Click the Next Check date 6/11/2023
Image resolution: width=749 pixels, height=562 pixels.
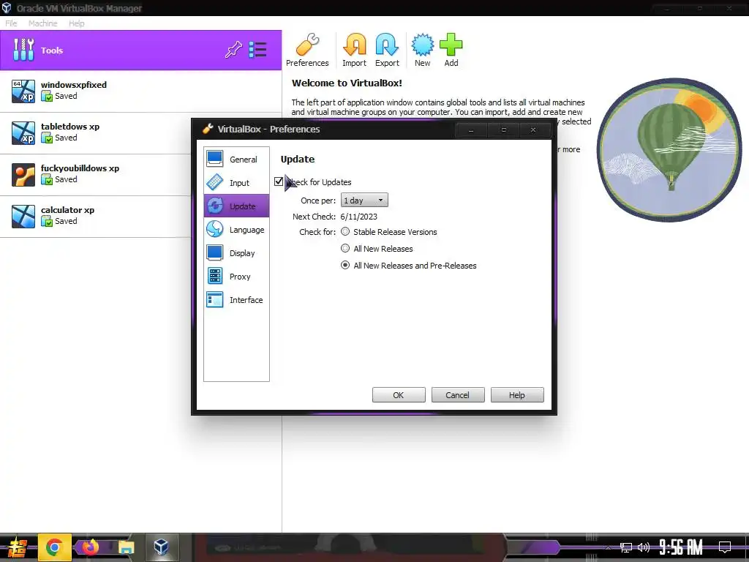(358, 217)
